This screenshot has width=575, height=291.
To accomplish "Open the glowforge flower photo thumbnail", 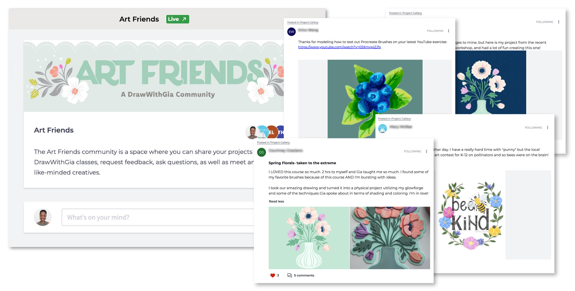I will [x=390, y=238].
